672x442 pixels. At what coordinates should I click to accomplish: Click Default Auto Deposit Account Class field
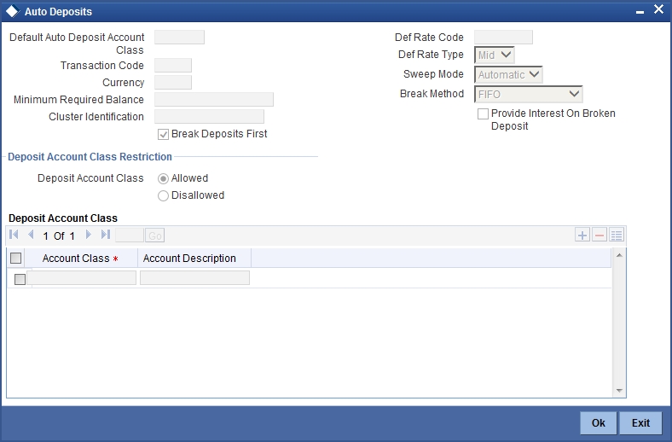(x=179, y=38)
